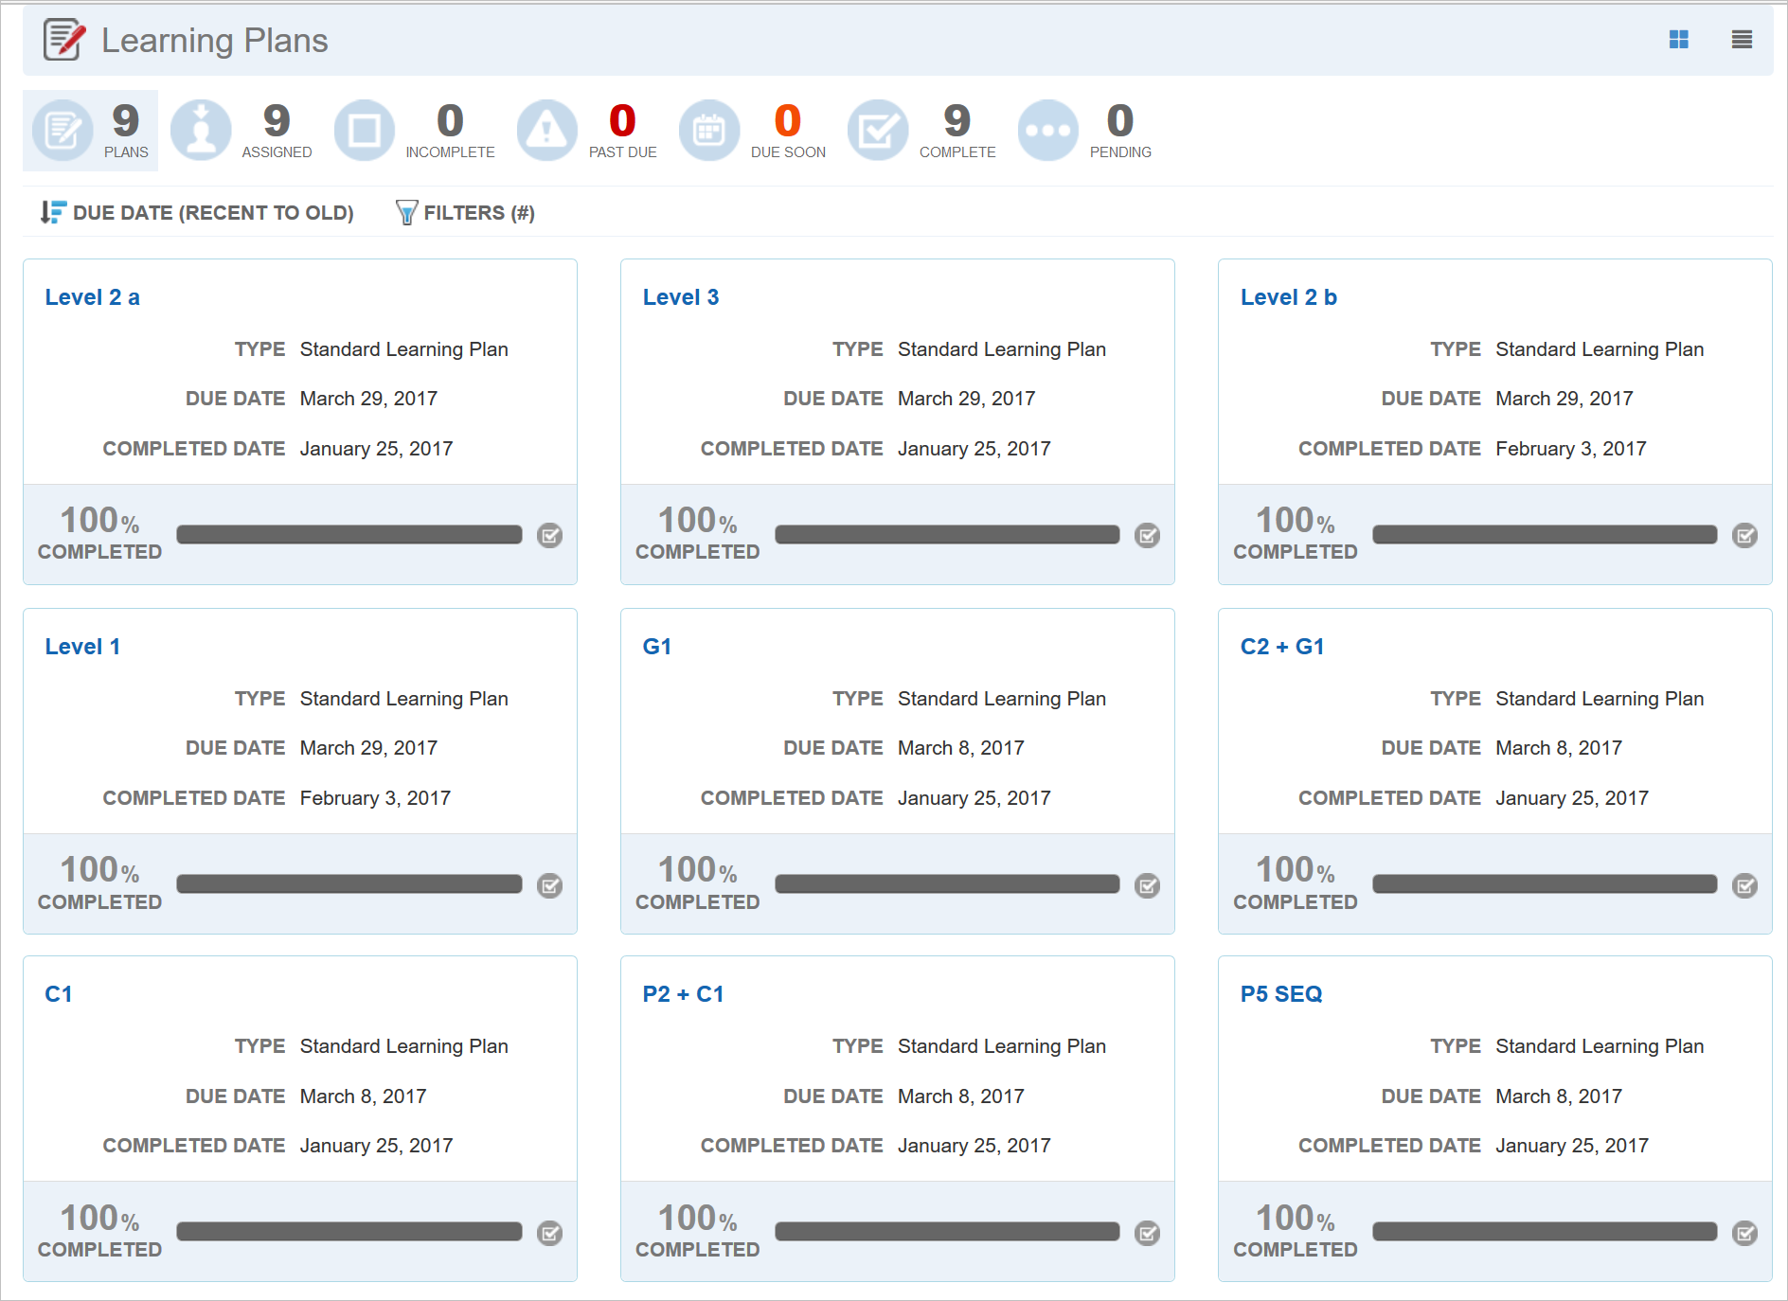Open the Level 1 learning plan
1788x1301 pixels.
(x=82, y=647)
